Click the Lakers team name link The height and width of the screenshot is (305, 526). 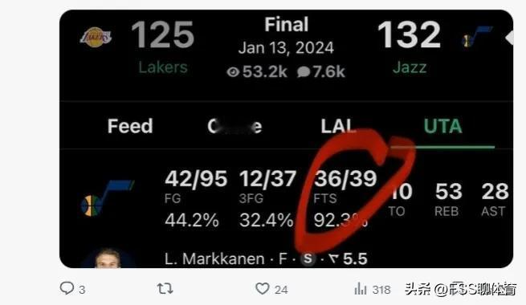click(x=163, y=67)
